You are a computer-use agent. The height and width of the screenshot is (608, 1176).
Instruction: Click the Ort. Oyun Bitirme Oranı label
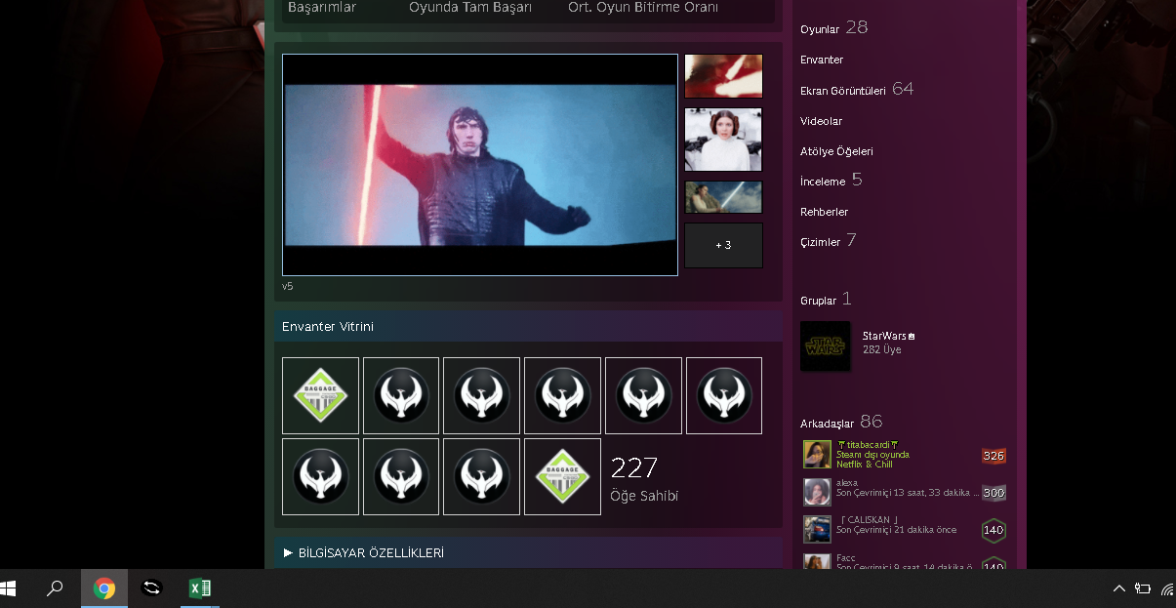click(643, 8)
